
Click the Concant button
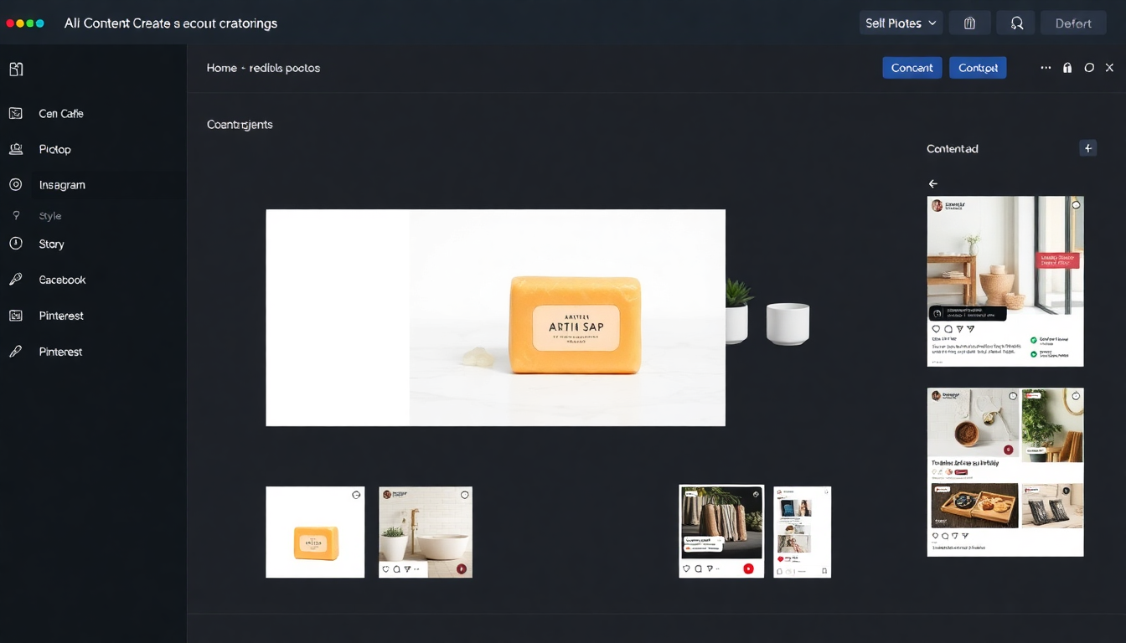[x=912, y=67]
